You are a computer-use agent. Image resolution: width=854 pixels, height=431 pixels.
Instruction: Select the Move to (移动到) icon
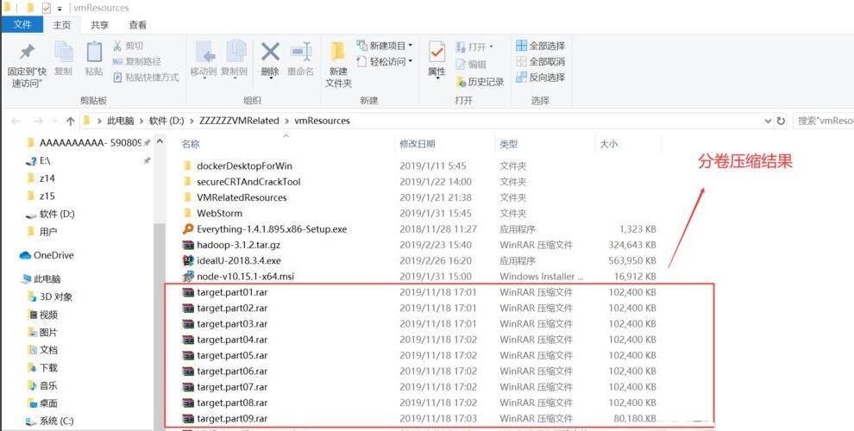click(x=204, y=53)
